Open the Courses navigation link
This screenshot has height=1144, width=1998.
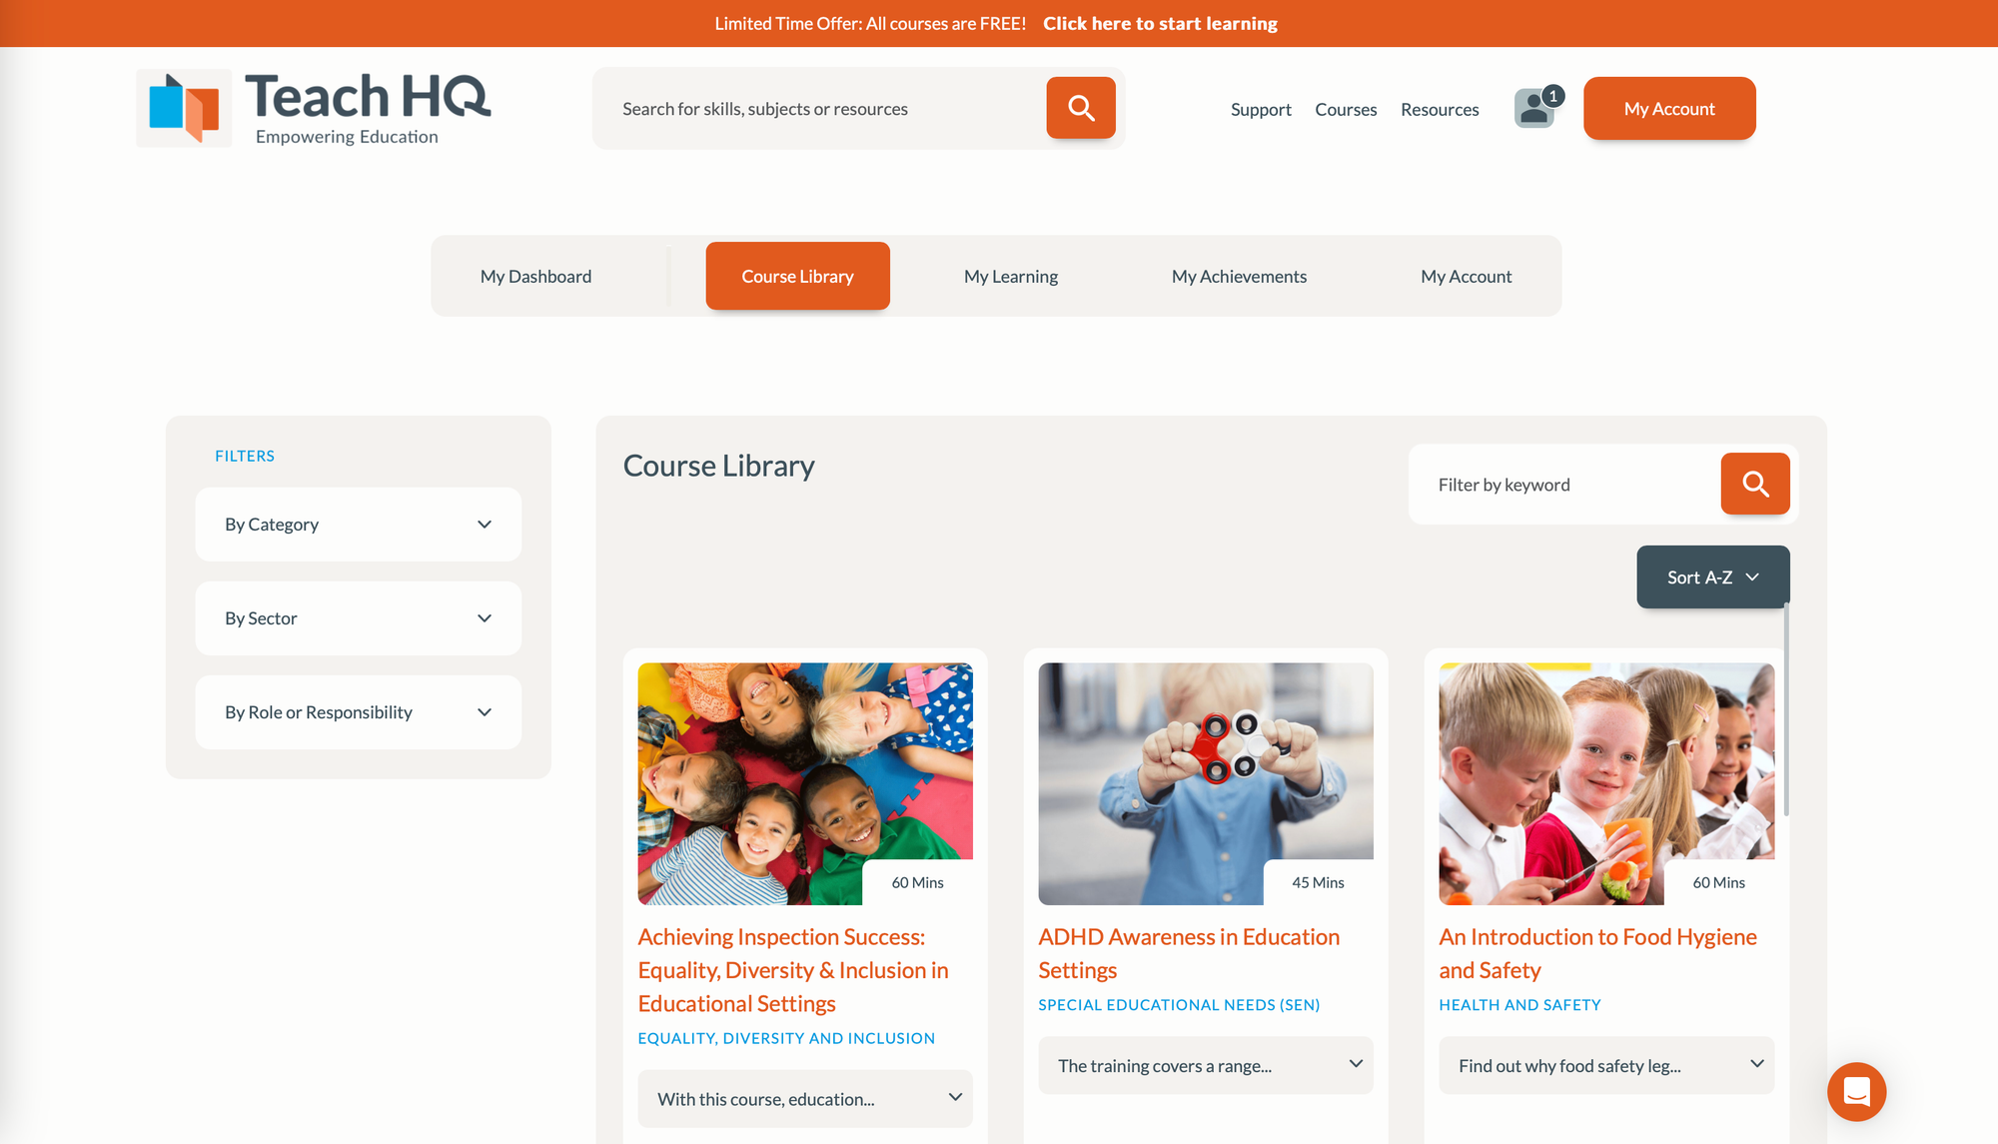[x=1346, y=109]
